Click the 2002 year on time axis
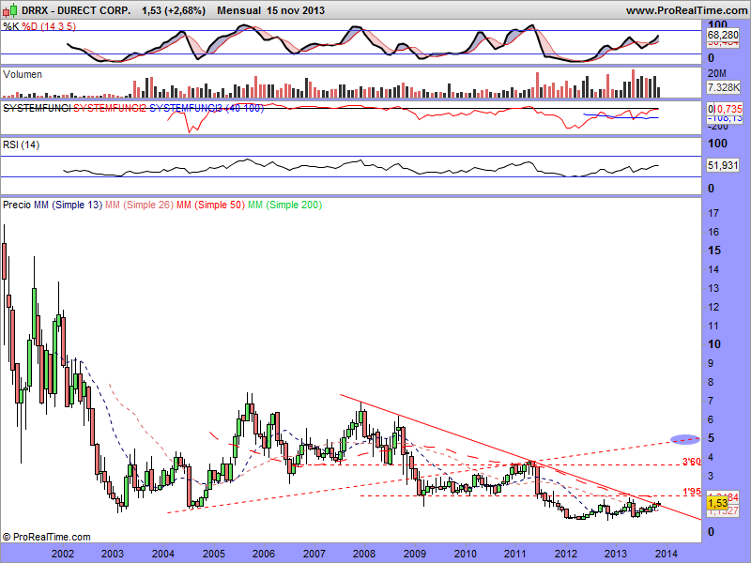 click(63, 554)
